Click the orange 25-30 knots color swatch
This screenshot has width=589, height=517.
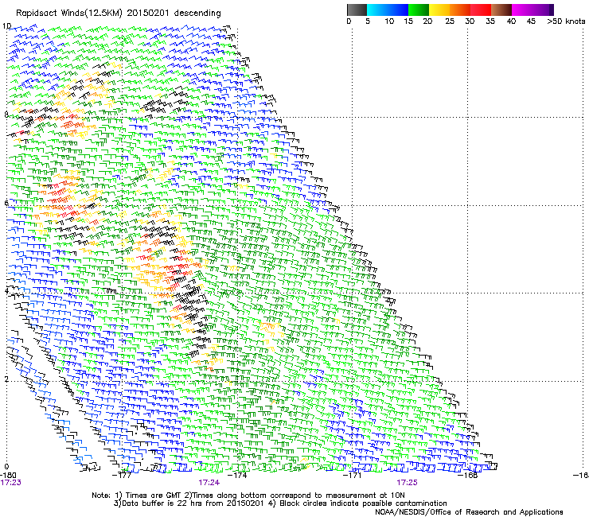[460, 10]
